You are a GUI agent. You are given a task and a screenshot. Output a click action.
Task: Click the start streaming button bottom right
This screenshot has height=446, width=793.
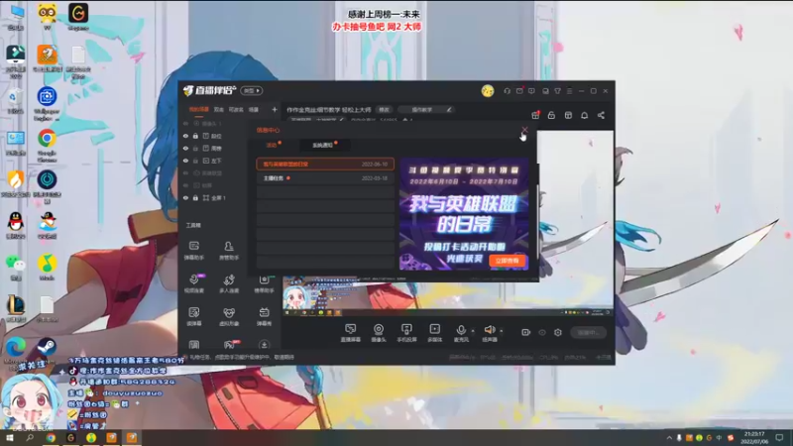point(589,332)
